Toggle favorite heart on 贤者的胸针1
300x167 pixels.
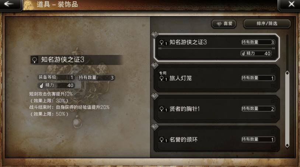(154, 96)
